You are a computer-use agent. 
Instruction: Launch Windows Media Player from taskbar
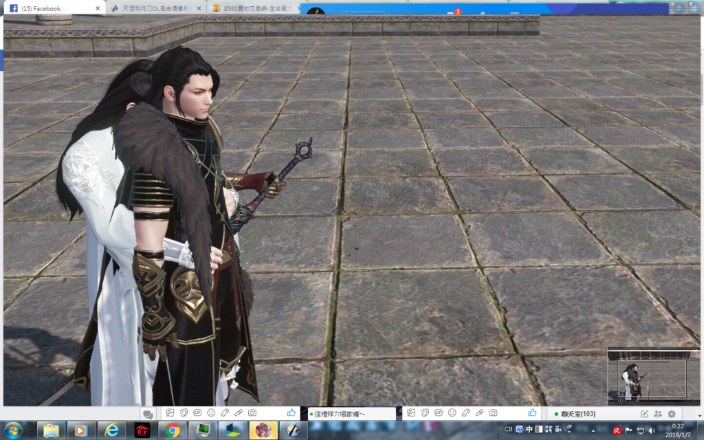tap(81, 430)
